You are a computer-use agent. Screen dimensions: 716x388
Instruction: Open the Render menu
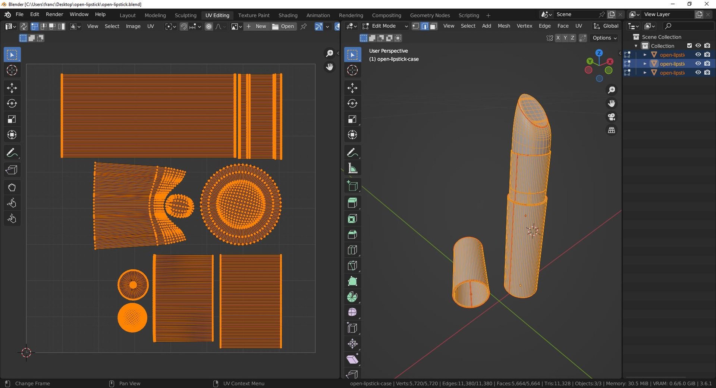pos(54,14)
